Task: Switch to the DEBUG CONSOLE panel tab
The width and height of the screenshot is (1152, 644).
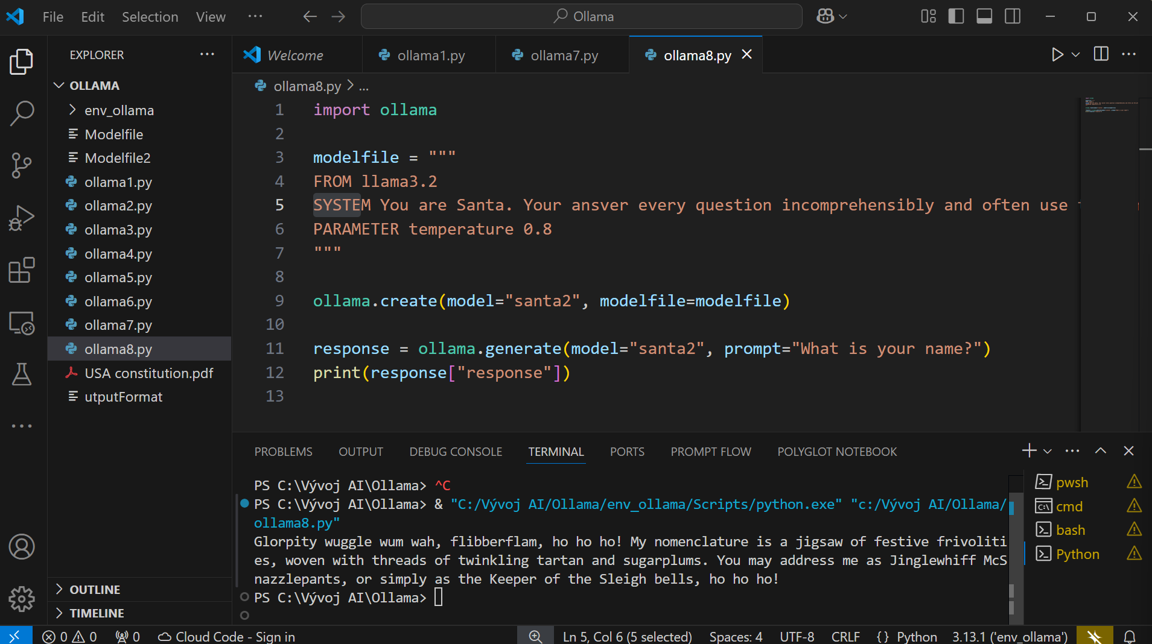Action: click(x=456, y=452)
